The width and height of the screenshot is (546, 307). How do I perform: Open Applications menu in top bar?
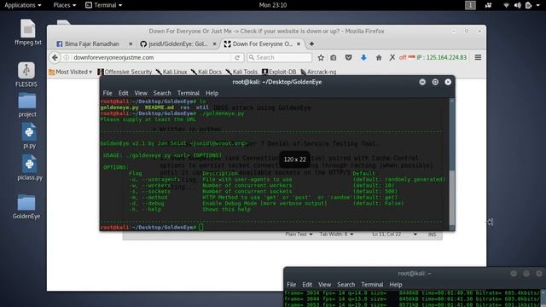[x=23, y=5]
